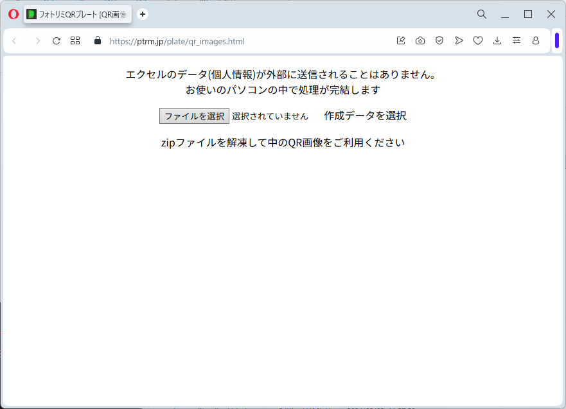Open the tab search magnifier icon
This screenshot has width=566, height=409.
(x=482, y=14)
